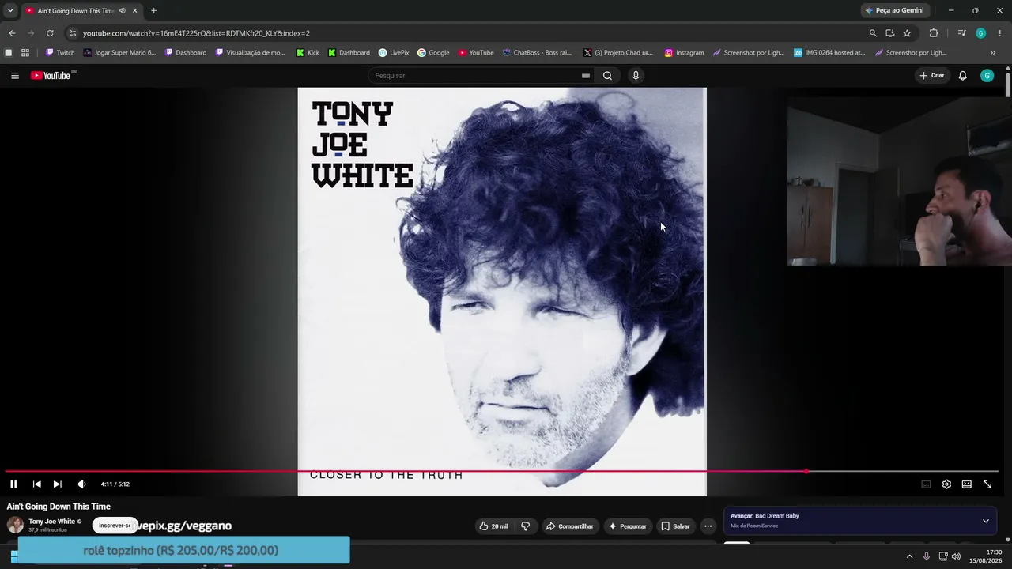This screenshot has height=569, width=1012.
Task: Open video player settings gear
Action: (x=946, y=484)
